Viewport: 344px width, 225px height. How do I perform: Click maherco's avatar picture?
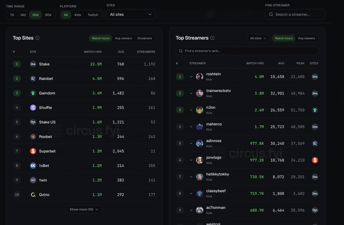[x=200, y=127]
